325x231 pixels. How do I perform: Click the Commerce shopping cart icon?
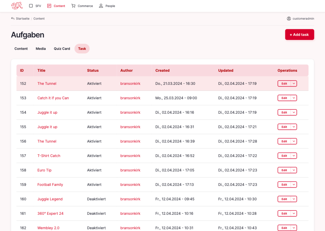tap(73, 6)
